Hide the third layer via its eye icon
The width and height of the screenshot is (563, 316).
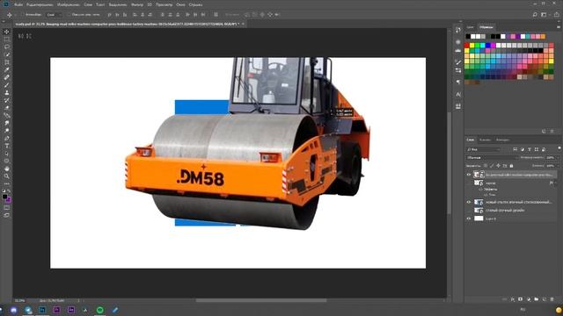pos(469,202)
